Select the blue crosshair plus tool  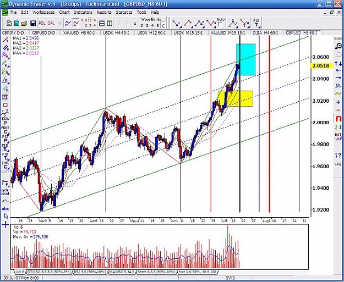(x=6, y=225)
